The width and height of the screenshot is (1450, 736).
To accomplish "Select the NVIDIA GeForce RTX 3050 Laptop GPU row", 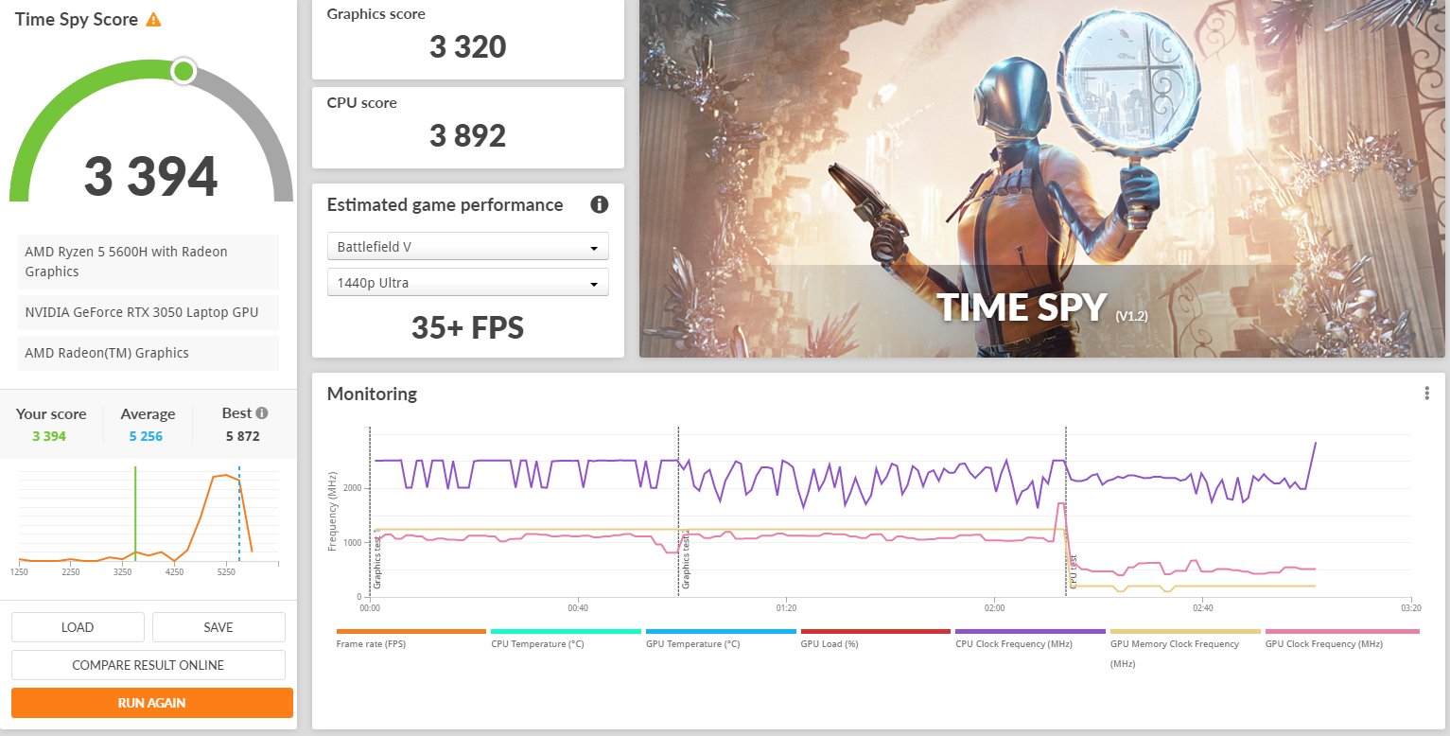I will pos(148,312).
